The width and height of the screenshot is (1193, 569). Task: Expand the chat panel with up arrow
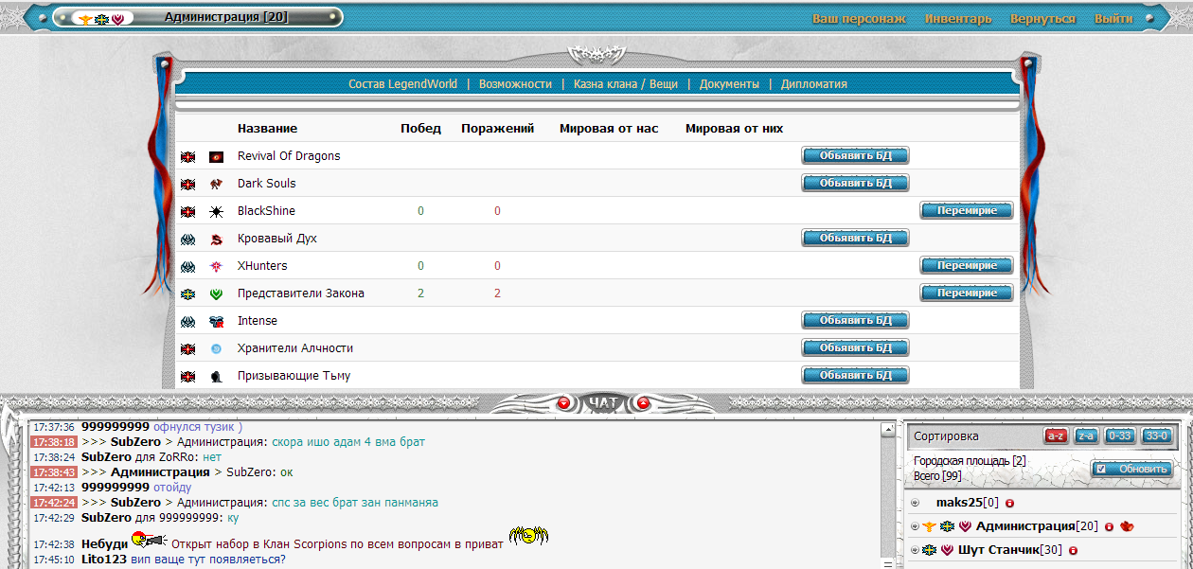point(644,403)
